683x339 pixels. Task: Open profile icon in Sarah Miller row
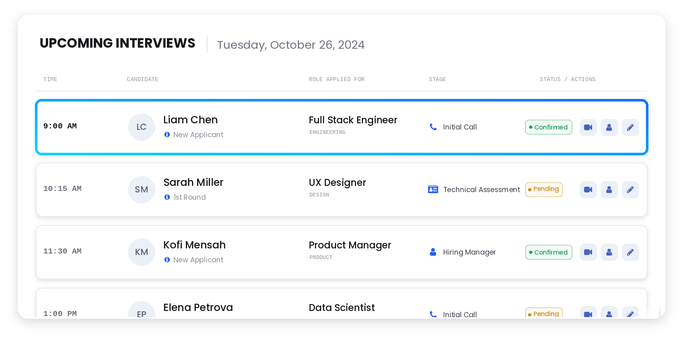coord(609,190)
